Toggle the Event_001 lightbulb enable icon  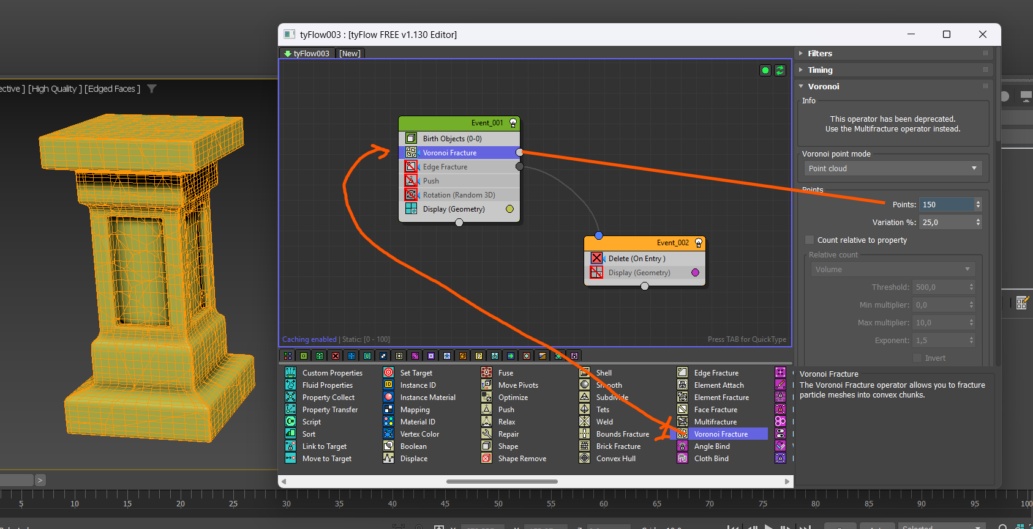(x=513, y=123)
